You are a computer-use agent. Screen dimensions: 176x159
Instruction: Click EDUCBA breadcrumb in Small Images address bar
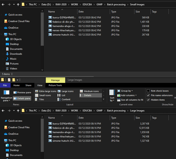coord(87,5)
